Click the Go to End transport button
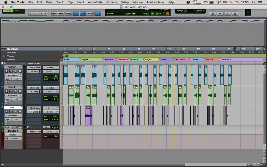Image resolution: width=267 pixels, height=167 pixels. click(235, 14)
